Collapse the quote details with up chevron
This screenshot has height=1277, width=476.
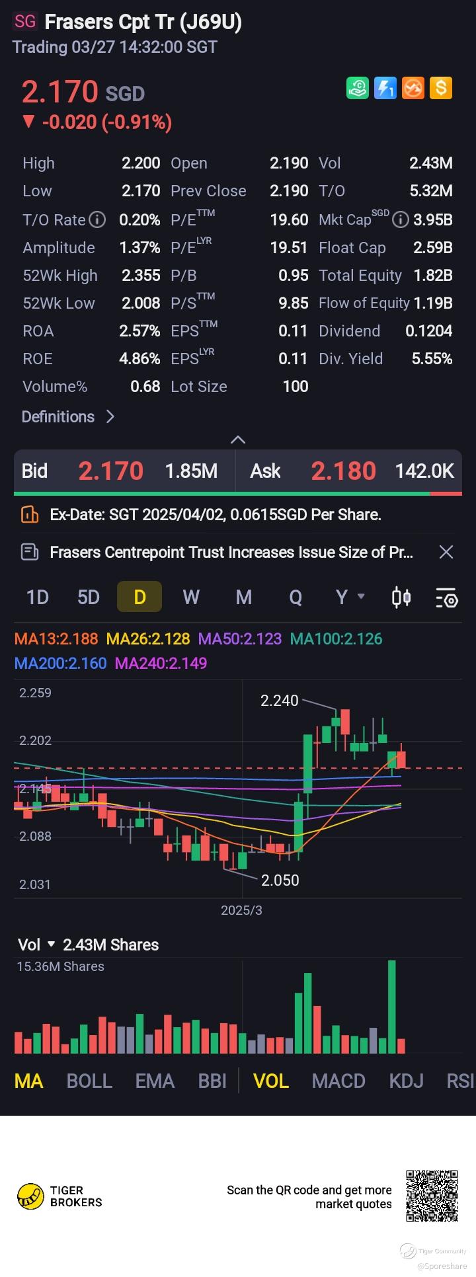click(x=238, y=440)
